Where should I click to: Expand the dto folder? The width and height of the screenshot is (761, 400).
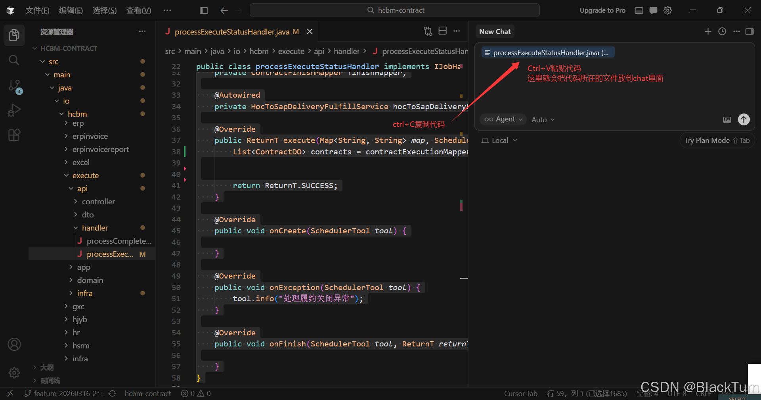pyautogui.click(x=88, y=215)
